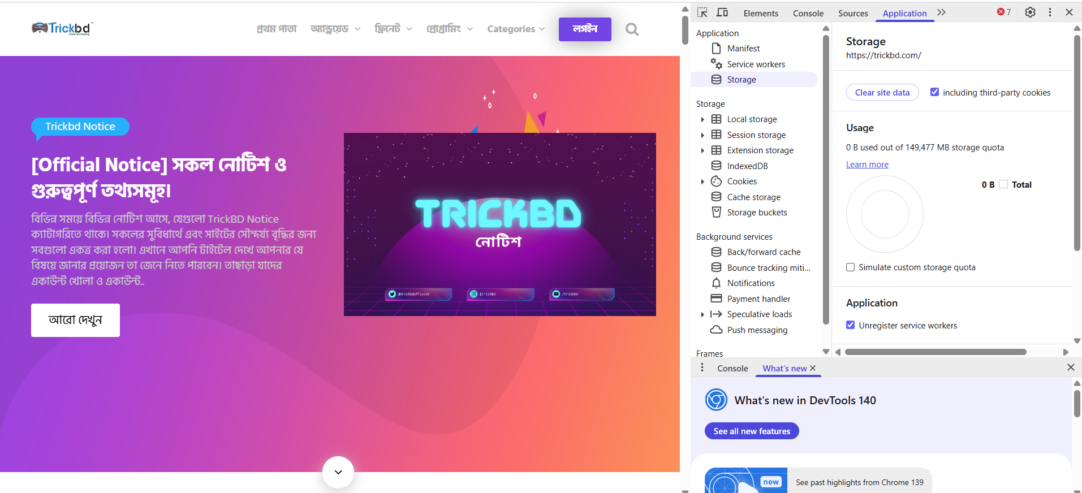The width and height of the screenshot is (1082, 493).
Task: Switch to the Console tab
Action: pyautogui.click(x=808, y=13)
